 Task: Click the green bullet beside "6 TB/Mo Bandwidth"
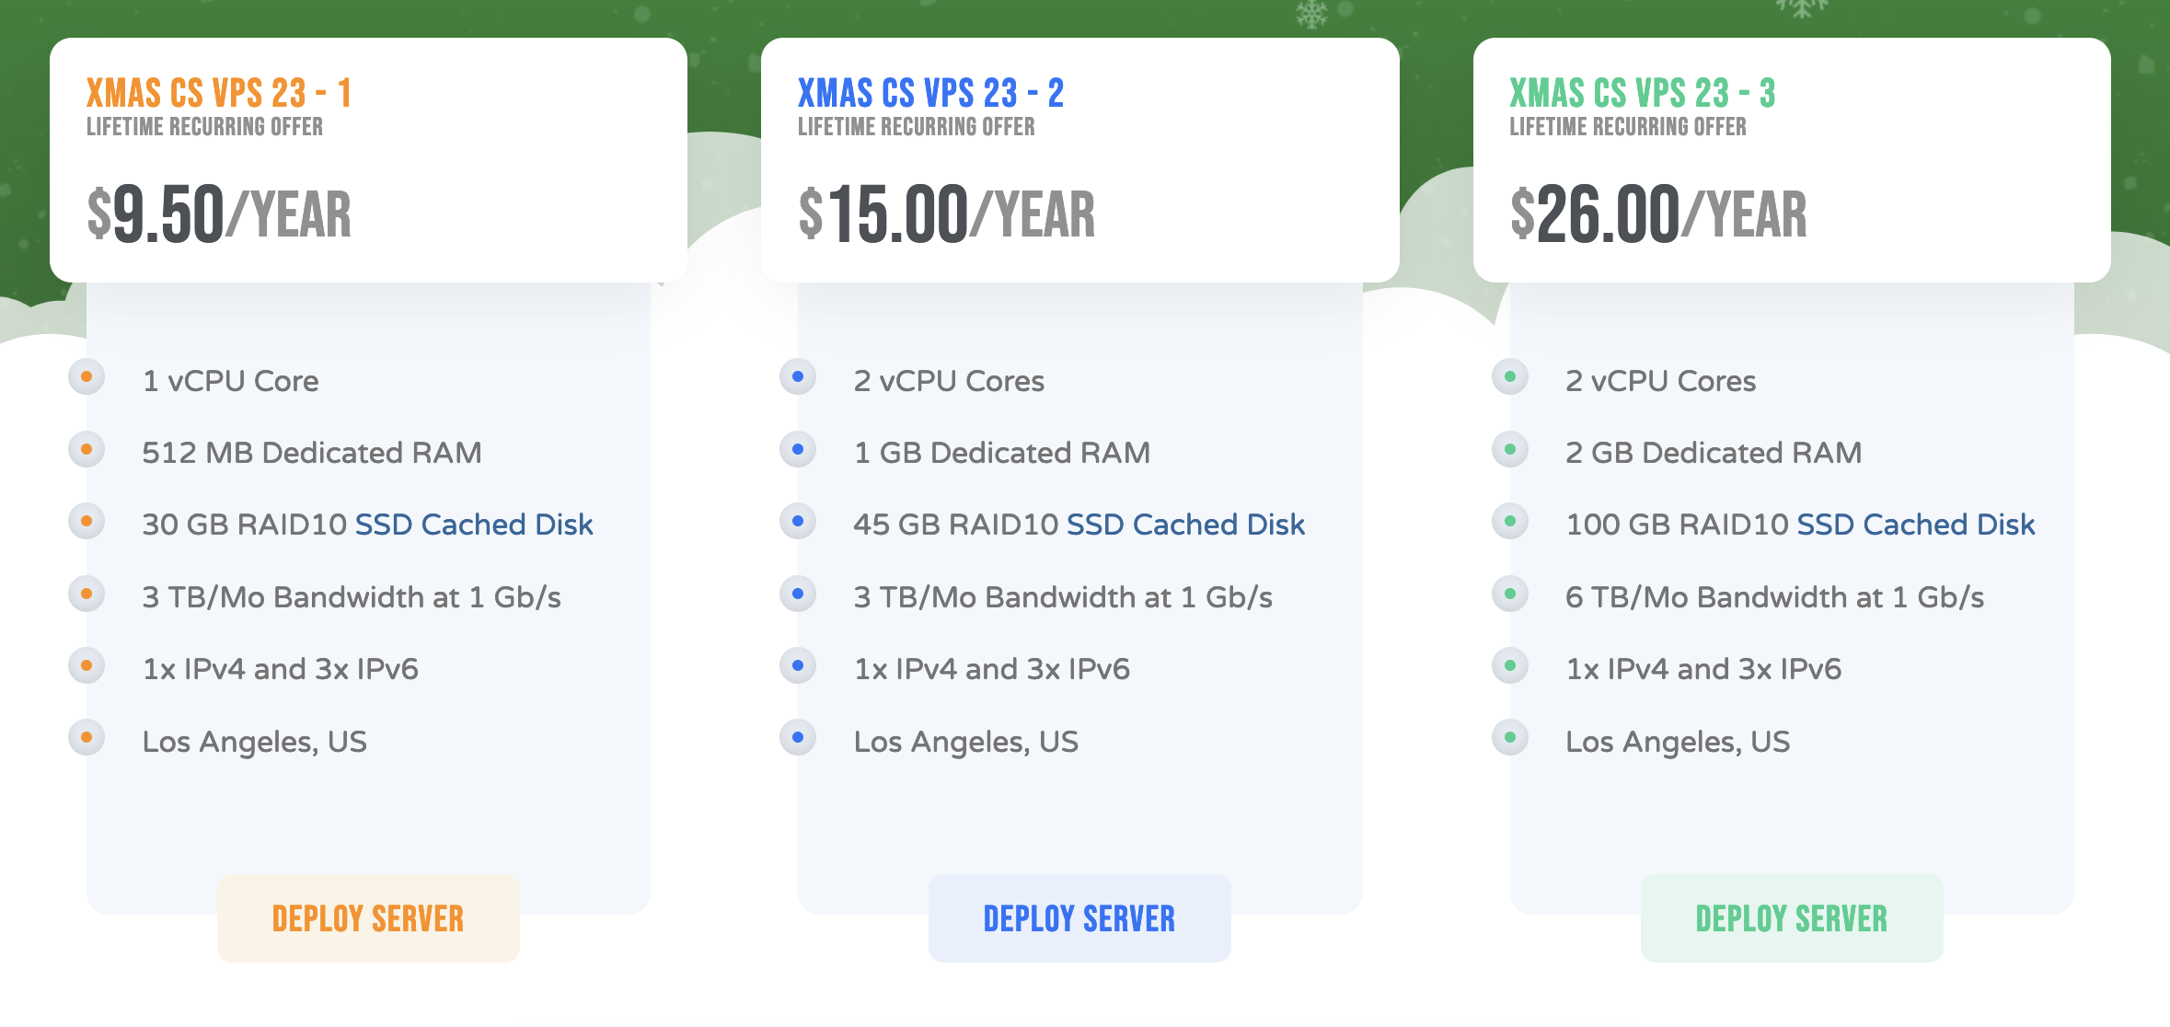pos(1510,594)
